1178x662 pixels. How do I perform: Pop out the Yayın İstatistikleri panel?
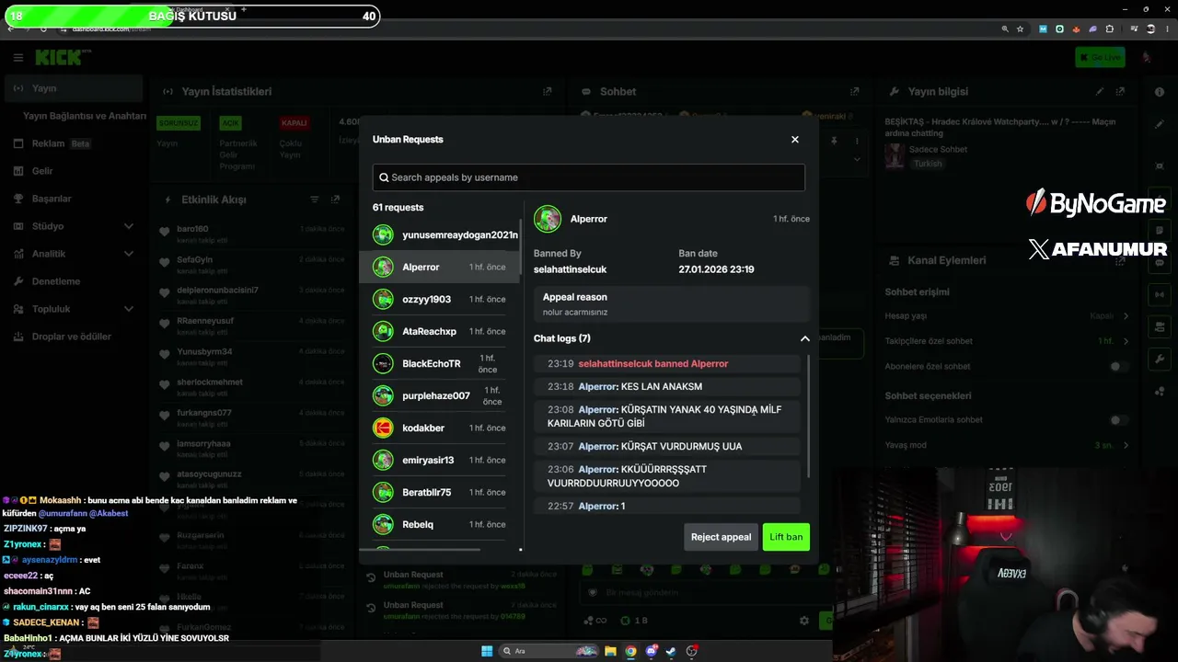547,91
